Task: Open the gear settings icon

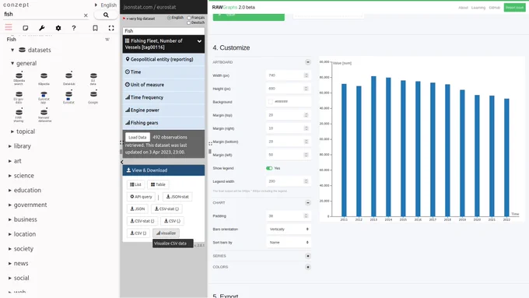Action: (x=58, y=28)
